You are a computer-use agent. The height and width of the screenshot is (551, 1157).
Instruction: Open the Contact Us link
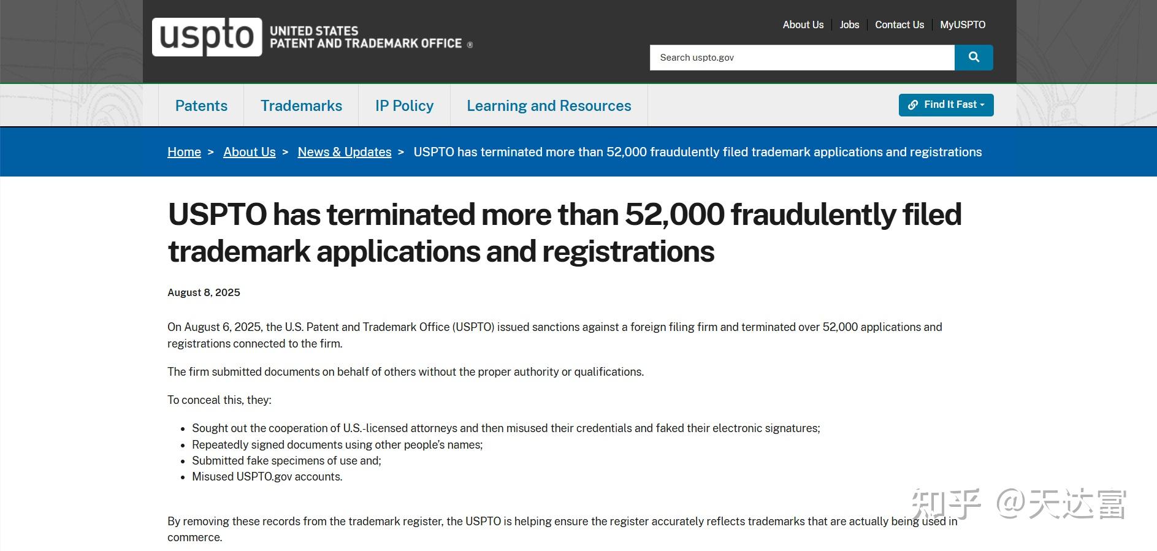click(x=899, y=25)
